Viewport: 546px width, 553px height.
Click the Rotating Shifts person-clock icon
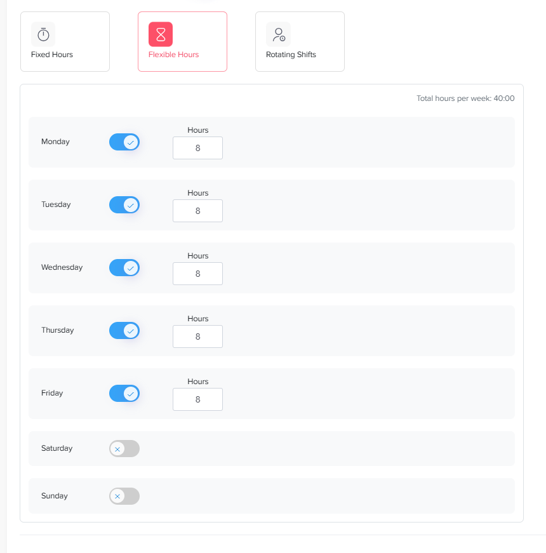pos(278,34)
